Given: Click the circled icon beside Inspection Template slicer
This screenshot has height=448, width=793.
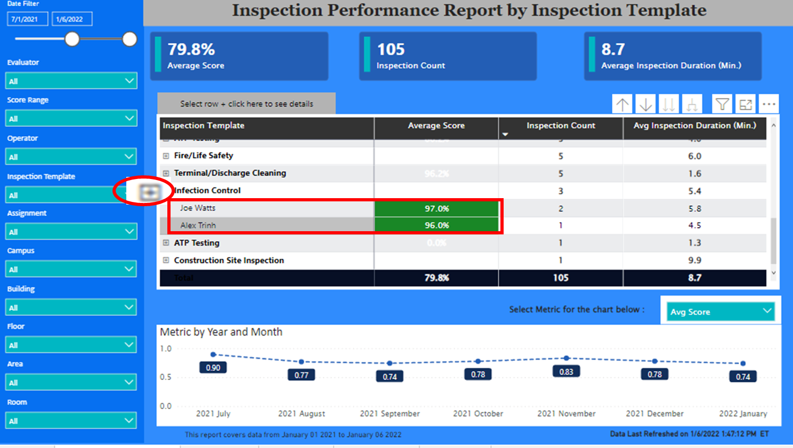Looking at the screenshot, I should (148, 190).
